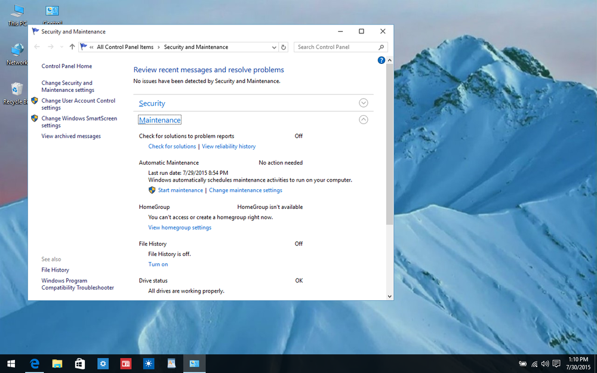This screenshot has height=373, width=597.
Task: Click All Control Panel Items breadcrumb
Action: pyautogui.click(x=125, y=47)
